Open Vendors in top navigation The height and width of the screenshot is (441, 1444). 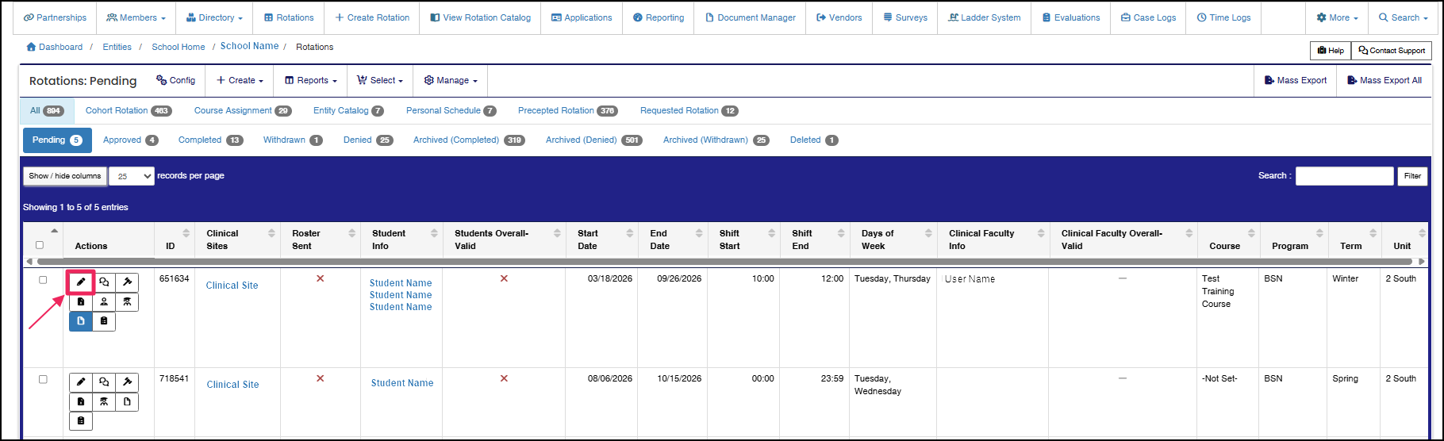(839, 17)
